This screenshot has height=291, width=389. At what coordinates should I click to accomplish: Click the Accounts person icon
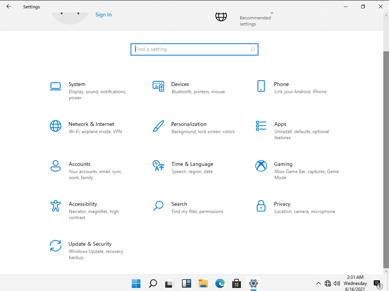55,166
